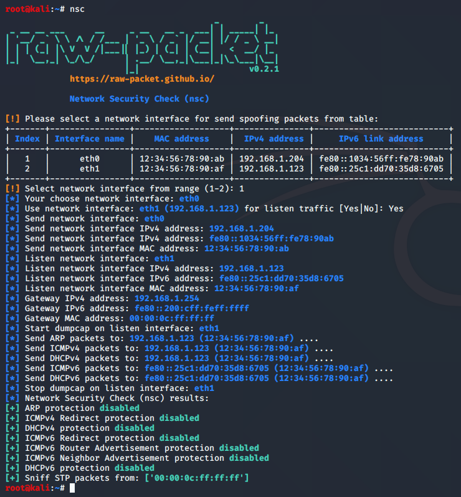The height and width of the screenshot is (497, 461).
Task: Click the sniffed STP MAC ['00:00:0c:ff:ff:ff']
Action: click(x=197, y=478)
